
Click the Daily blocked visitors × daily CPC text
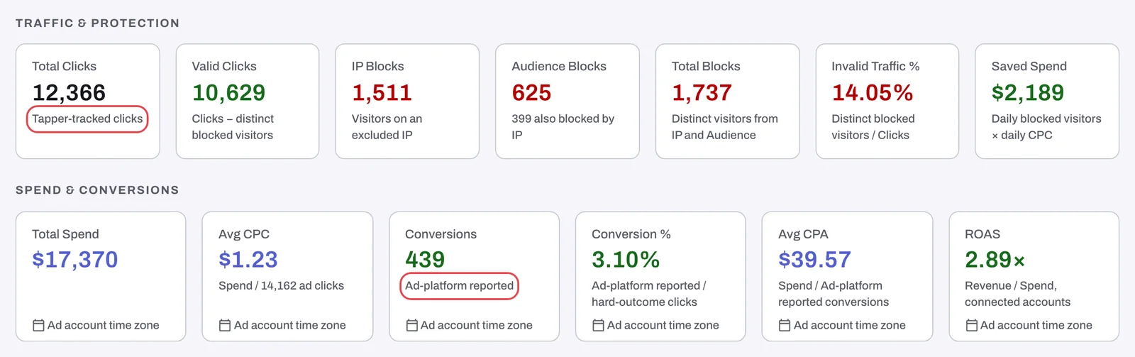click(x=1046, y=126)
